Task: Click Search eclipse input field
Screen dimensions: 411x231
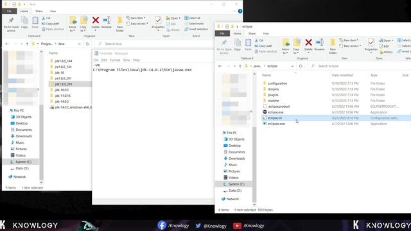Action: pos(359,66)
